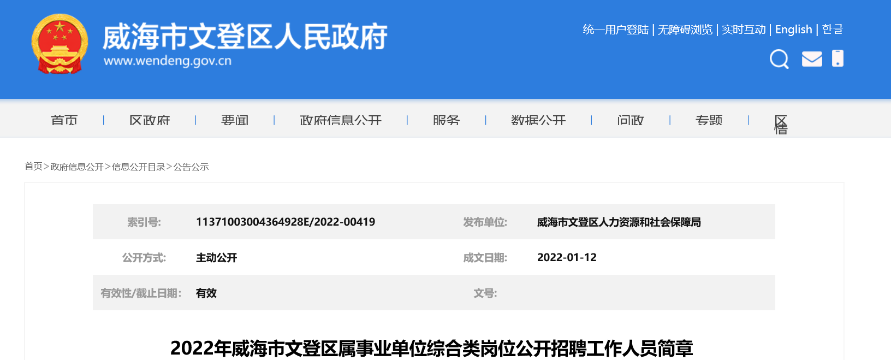Screen dimensions: 891x360
Task: Open 专题 menu item
Action: pyautogui.click(x=709, y=120)
